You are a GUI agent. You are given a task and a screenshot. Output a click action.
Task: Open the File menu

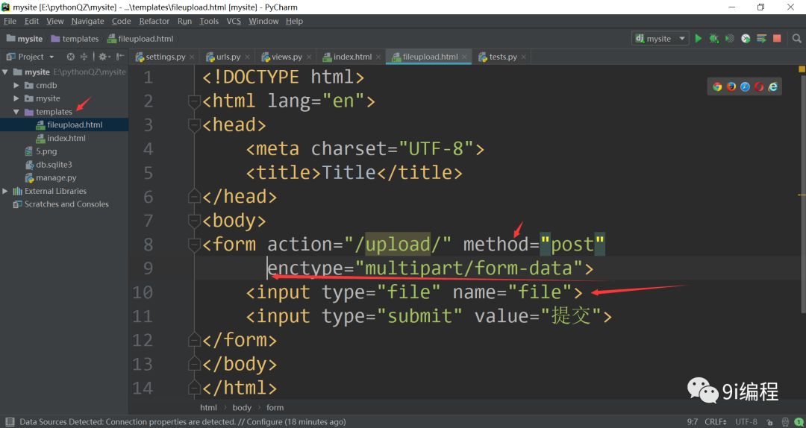coord(10,21)
